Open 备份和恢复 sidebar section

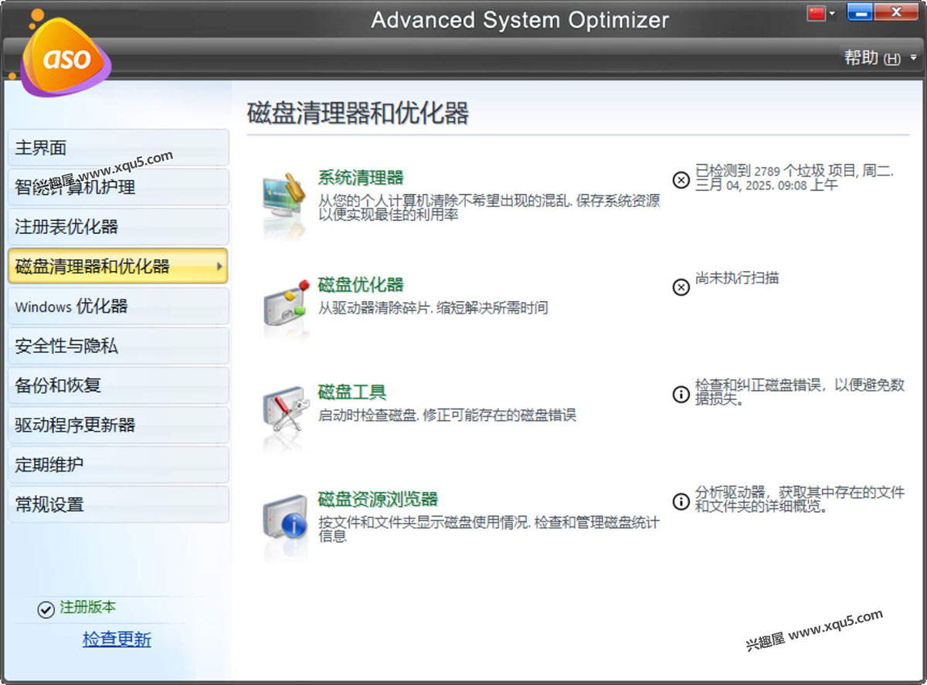click(x=118, y=385)
